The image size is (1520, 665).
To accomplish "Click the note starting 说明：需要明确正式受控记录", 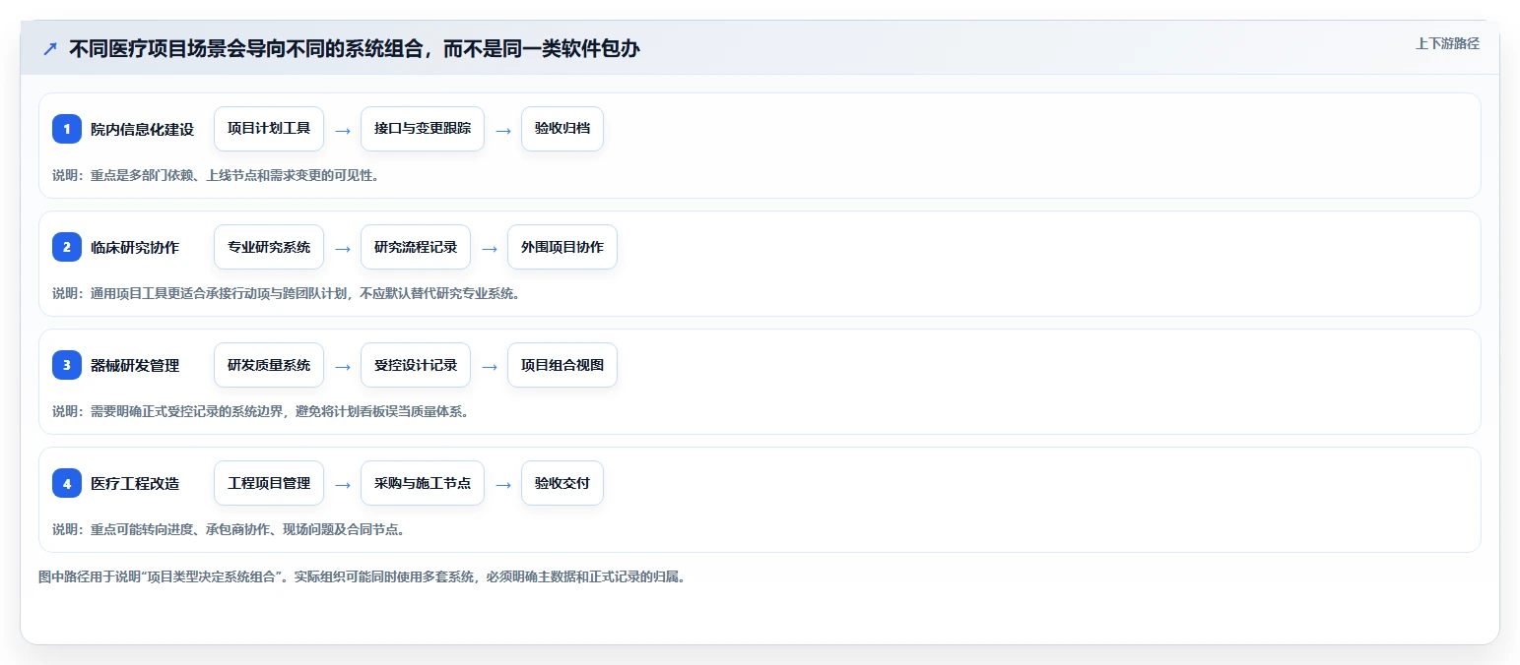I will [261, 411].
